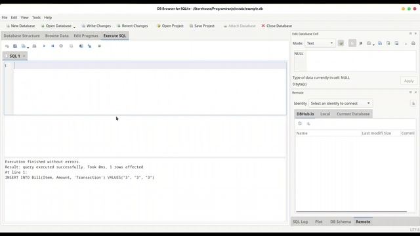Expand the Save SQL file options arrow
Image resolution: width=420 pixels, height=236 pixels.
pyautogui.click(x=28, y=47)
